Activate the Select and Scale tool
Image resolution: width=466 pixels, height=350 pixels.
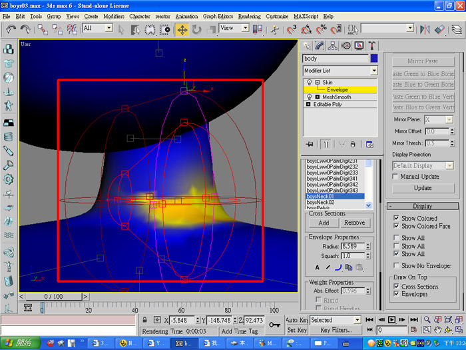211,29
